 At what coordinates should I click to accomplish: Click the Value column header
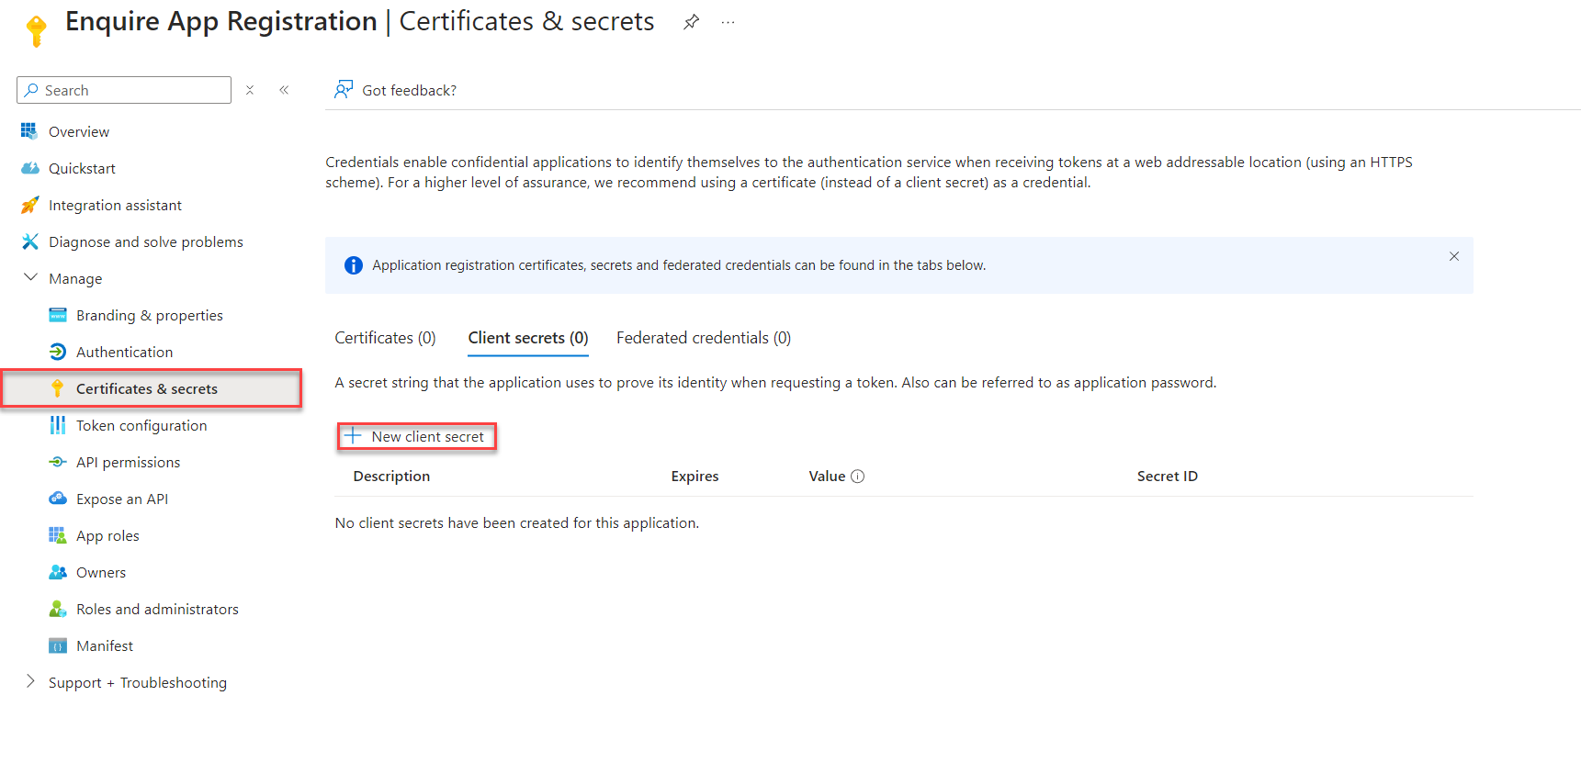pyautogui.click(x=827, y=477)
